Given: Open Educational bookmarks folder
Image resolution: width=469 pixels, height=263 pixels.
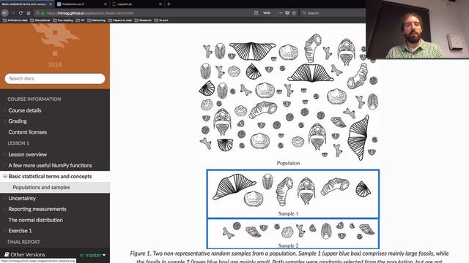Looking at the screenshot, I should click(40, 20).
